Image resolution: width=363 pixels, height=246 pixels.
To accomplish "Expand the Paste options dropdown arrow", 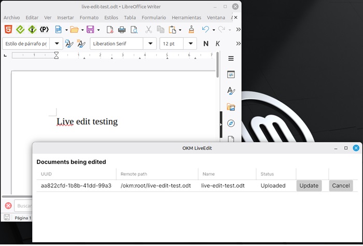I will 180,30.
